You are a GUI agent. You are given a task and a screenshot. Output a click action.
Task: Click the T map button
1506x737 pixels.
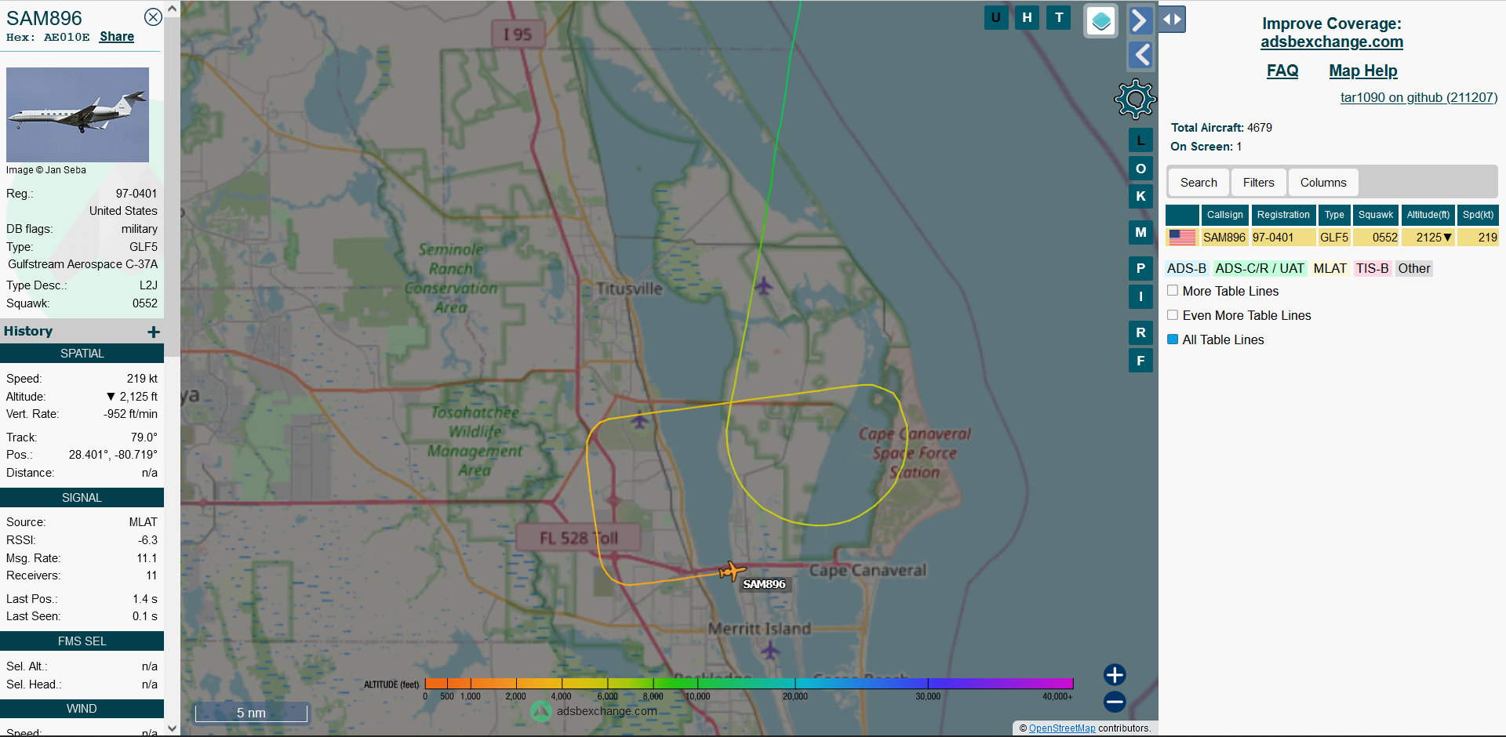click(x=1059, y=17)
